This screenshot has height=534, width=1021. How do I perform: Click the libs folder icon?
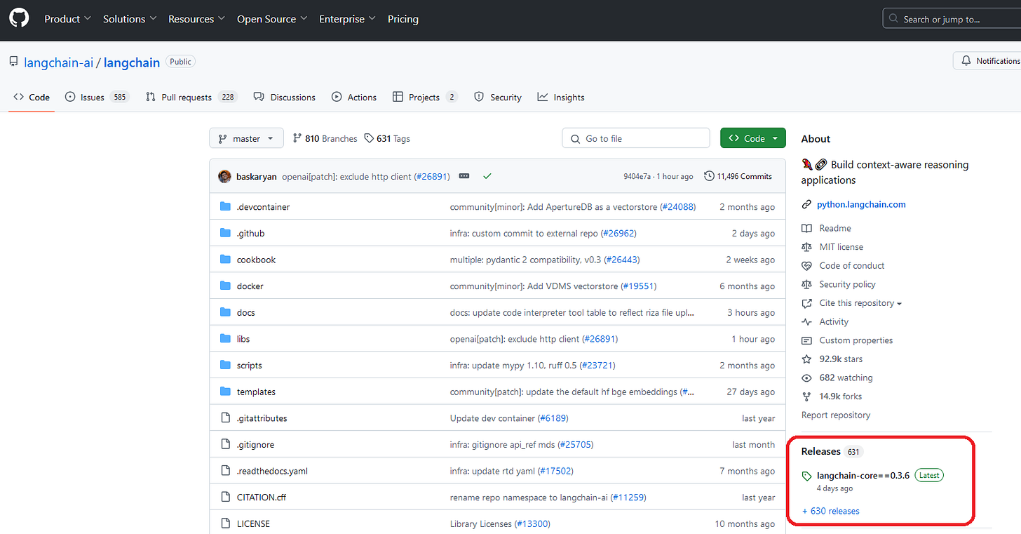tap(225, 339)
